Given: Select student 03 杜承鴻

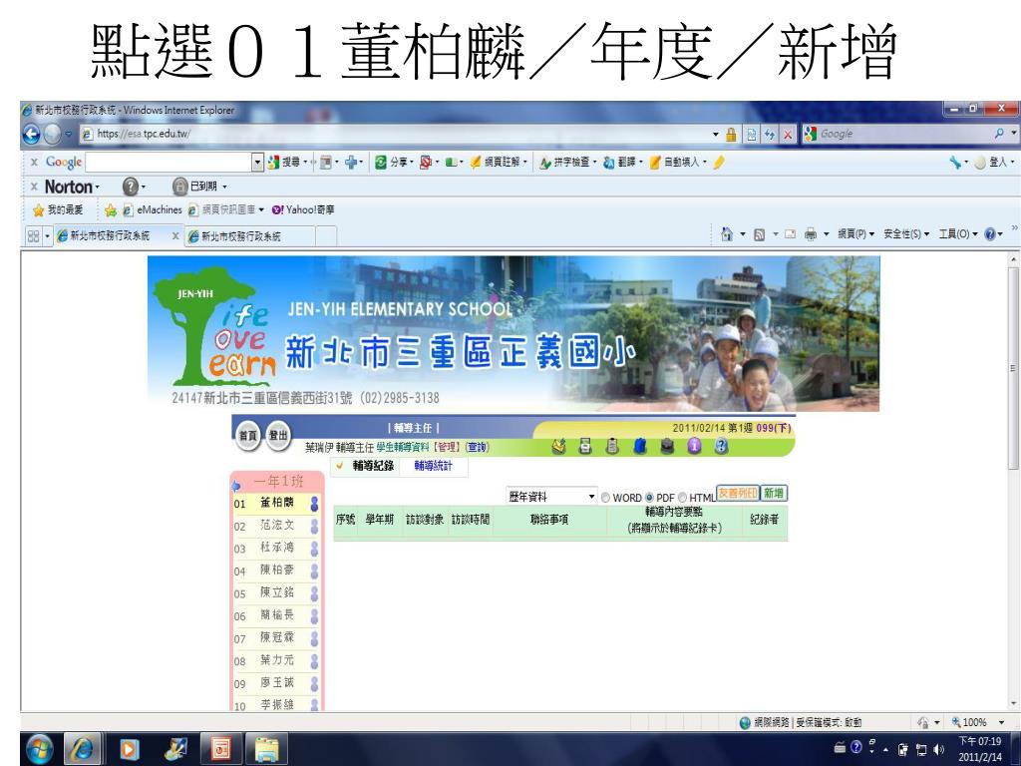Looking at the screenshot, I should 275,548.
